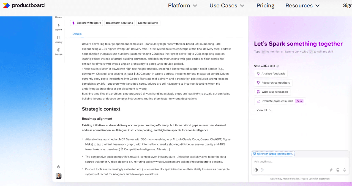Viewport: 352px width, 186px height.
Task: Expand the Resources menu
Action: pyautogui.click(x=302, y=5)
